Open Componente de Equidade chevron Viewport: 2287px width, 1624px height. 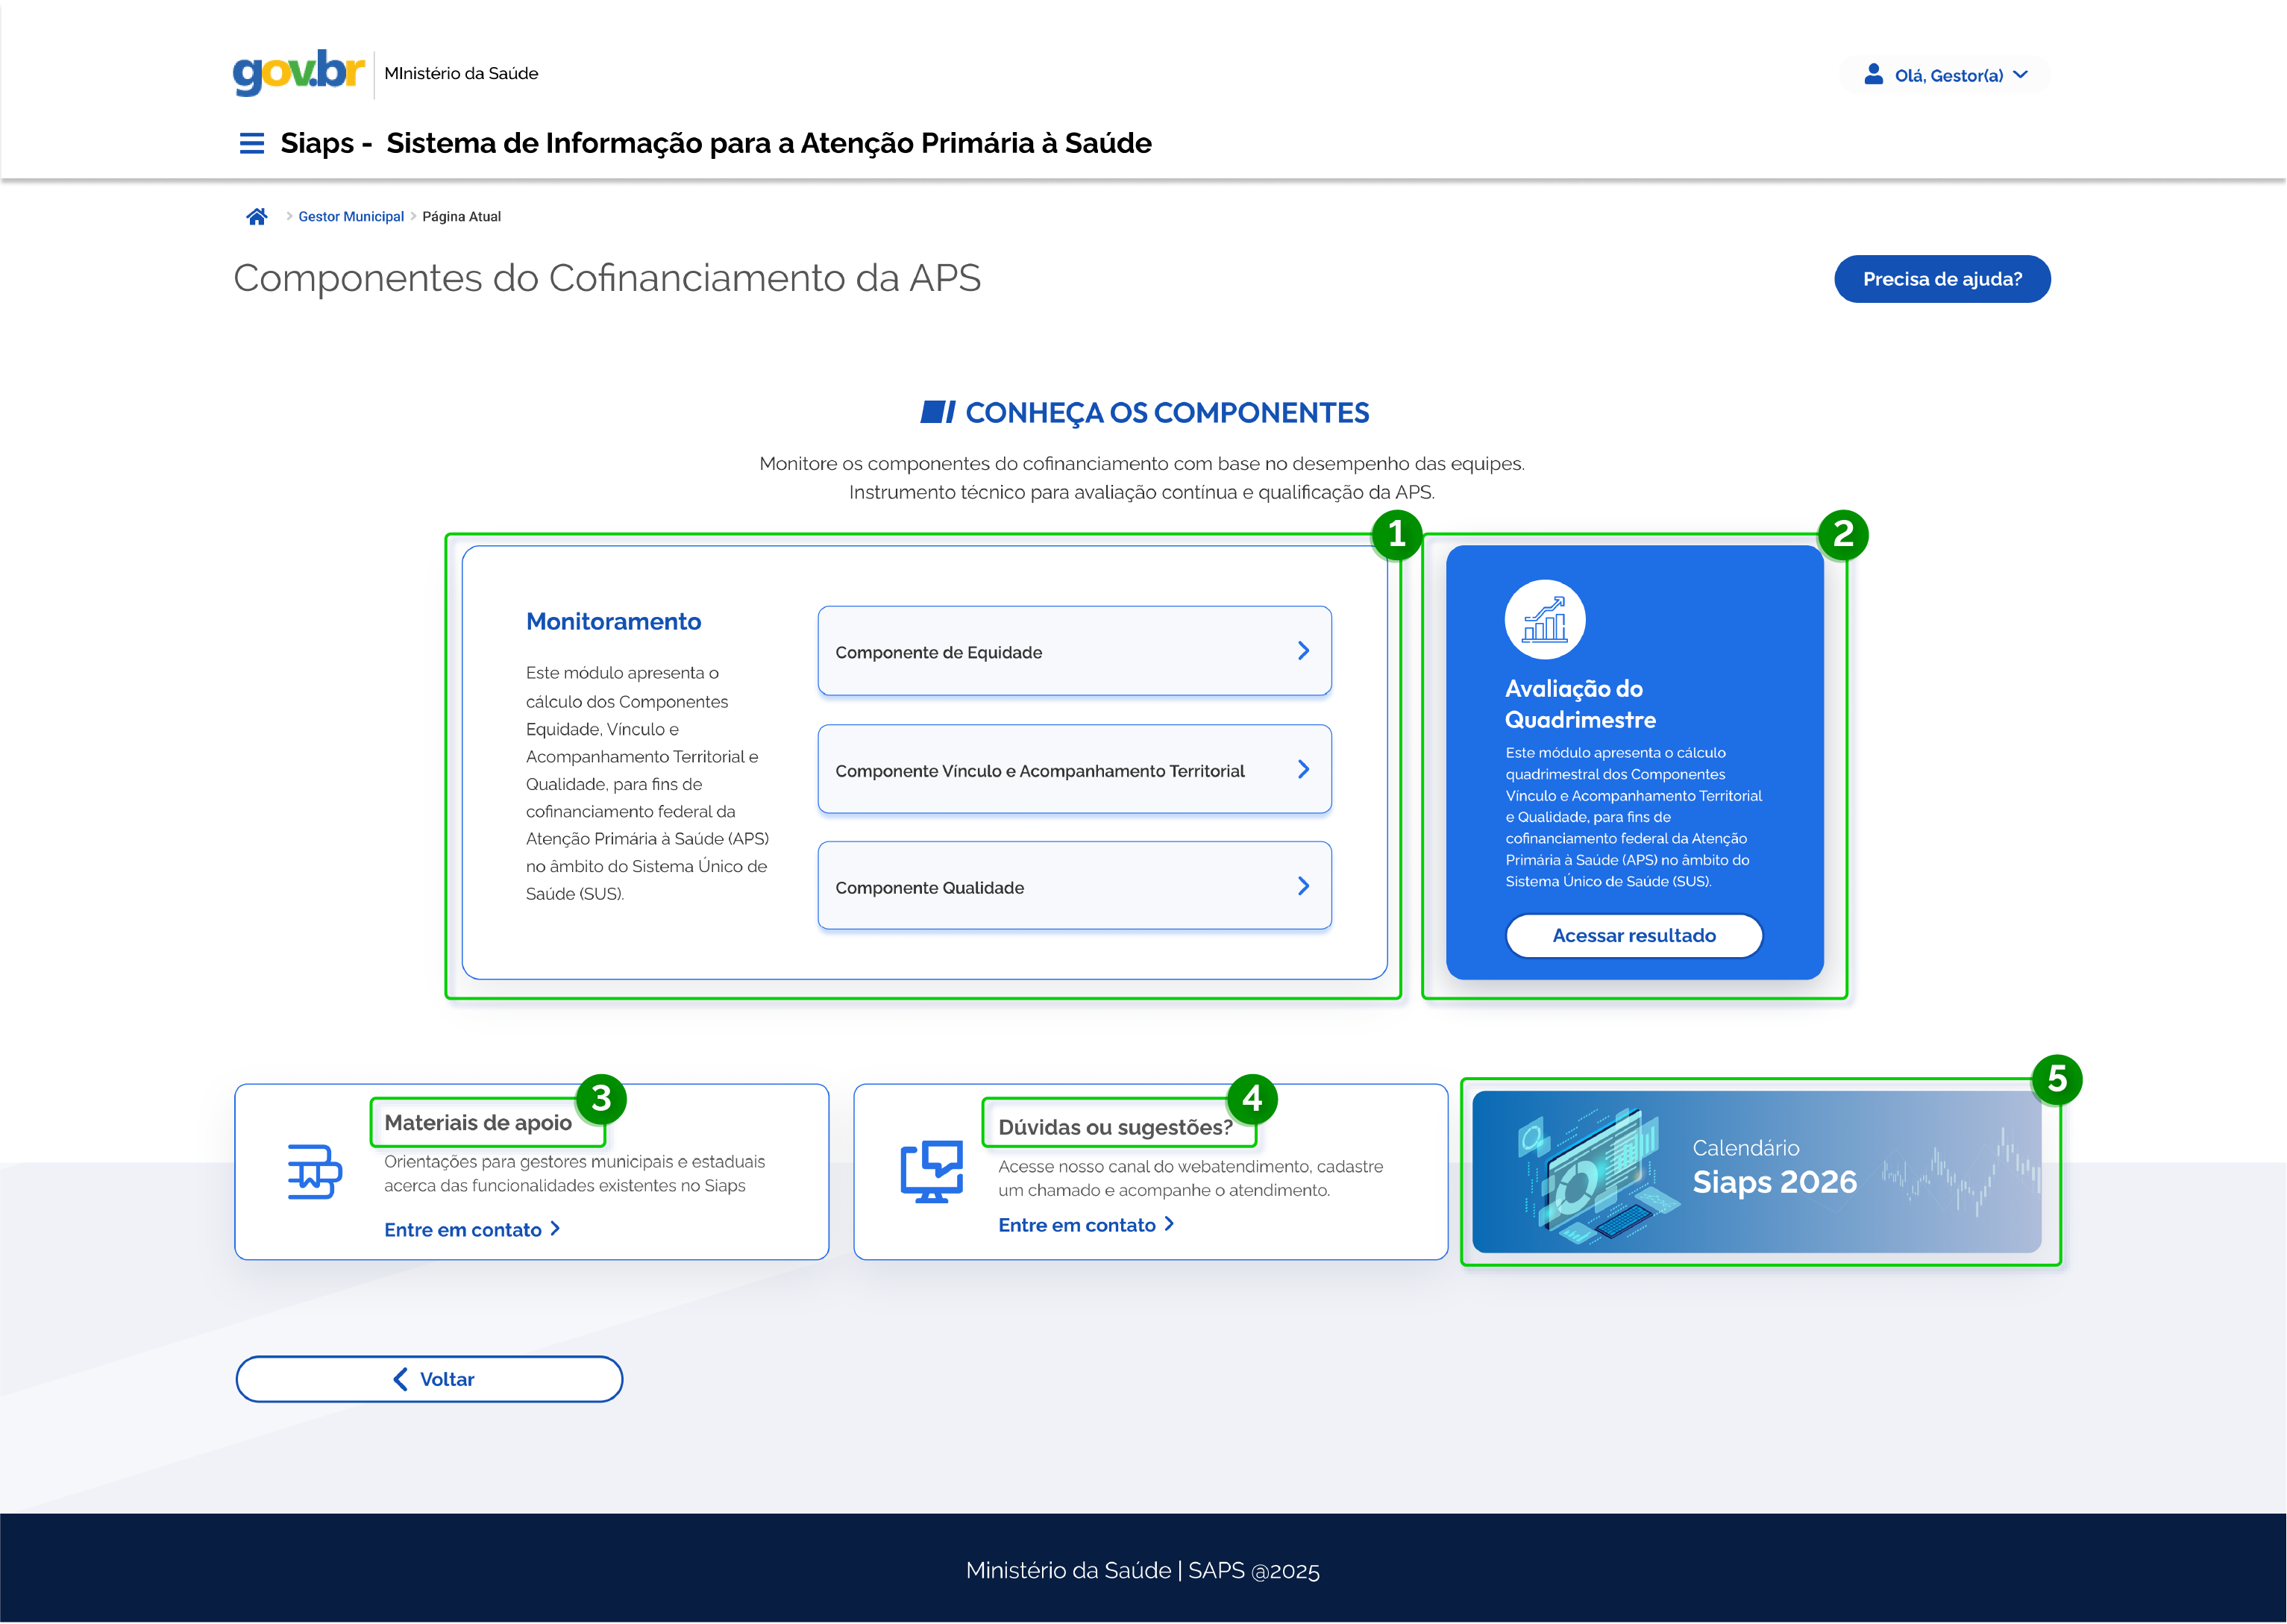1303,651
